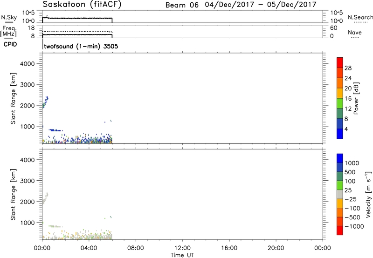Click the 20 tick on the Power scale
The image size is (373, 258).
click(x=348, y=88)
